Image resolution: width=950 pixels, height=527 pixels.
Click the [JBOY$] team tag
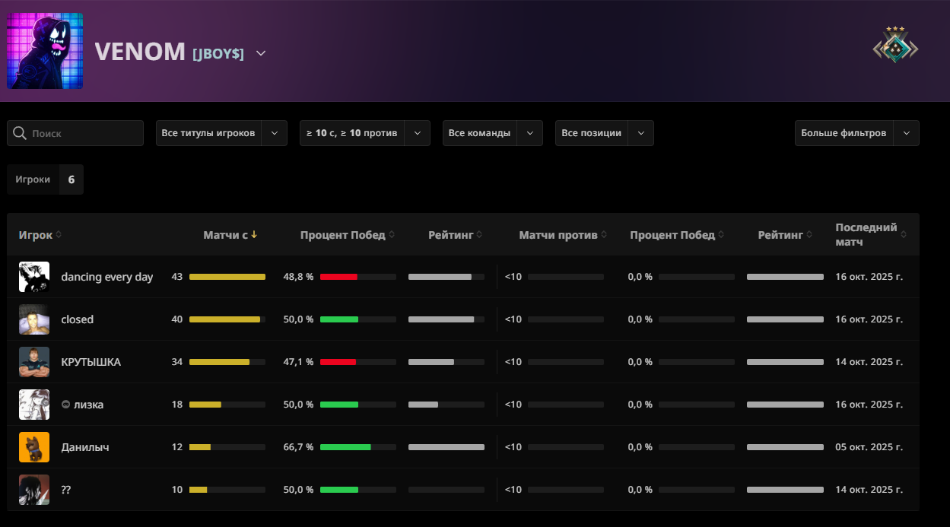pyautogui.click(x=218, y=53)
